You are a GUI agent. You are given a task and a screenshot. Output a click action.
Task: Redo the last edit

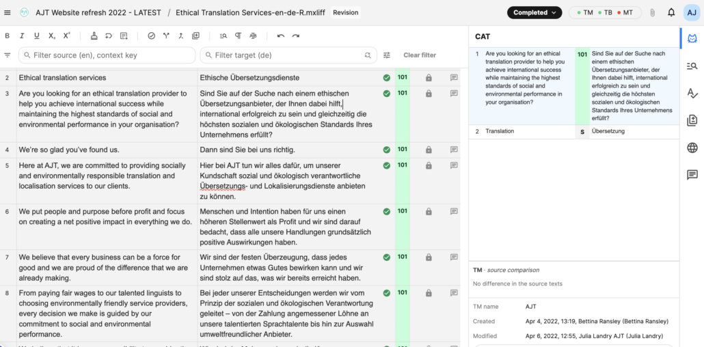[x=295, y=36]
